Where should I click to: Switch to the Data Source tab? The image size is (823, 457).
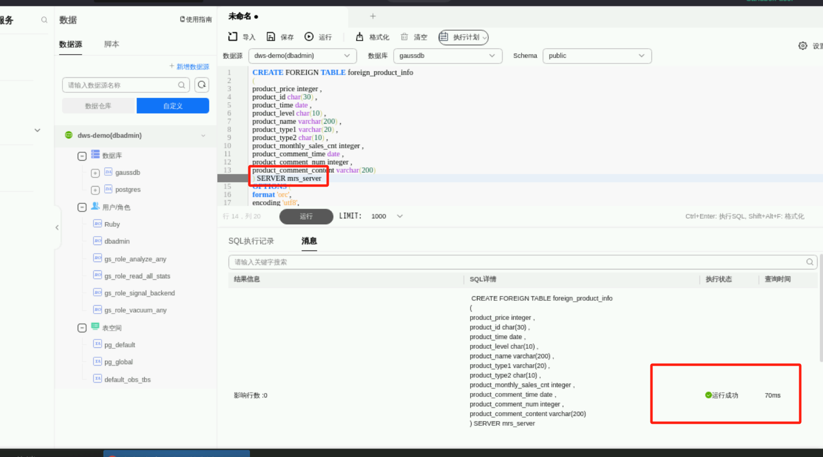point(70,44)
